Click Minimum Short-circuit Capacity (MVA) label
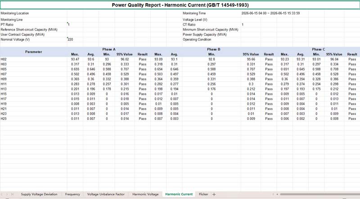 211,30
